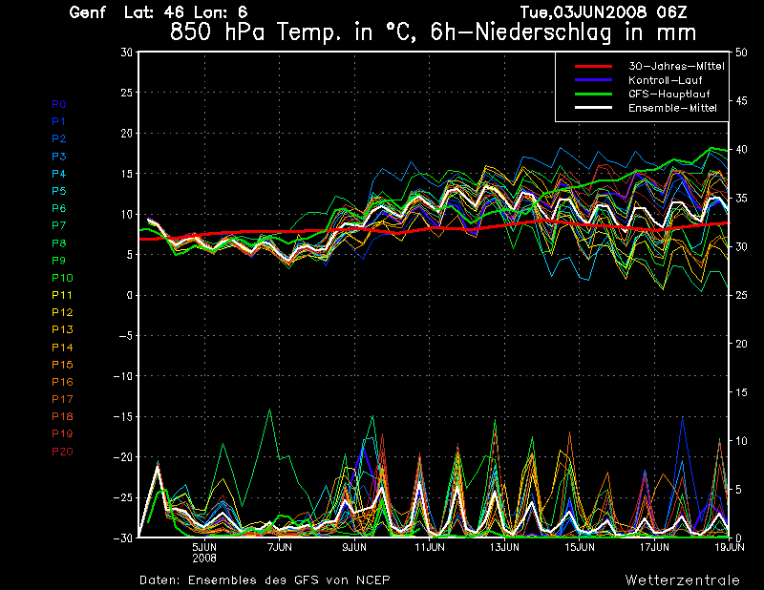Click the -15 temperature axis value
This screenshot has height=590, width=764.
pos(123,416)
